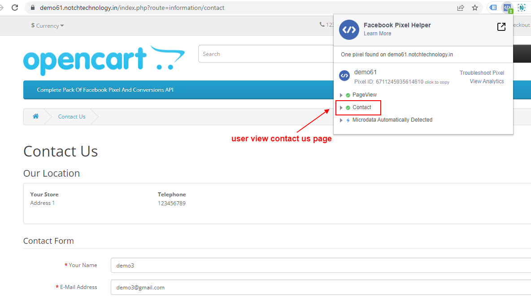Image resolution: width=531 pixels, height=301 pixels.
Task: Open the Currency dropdown
Action: click(x=48, y=25)
